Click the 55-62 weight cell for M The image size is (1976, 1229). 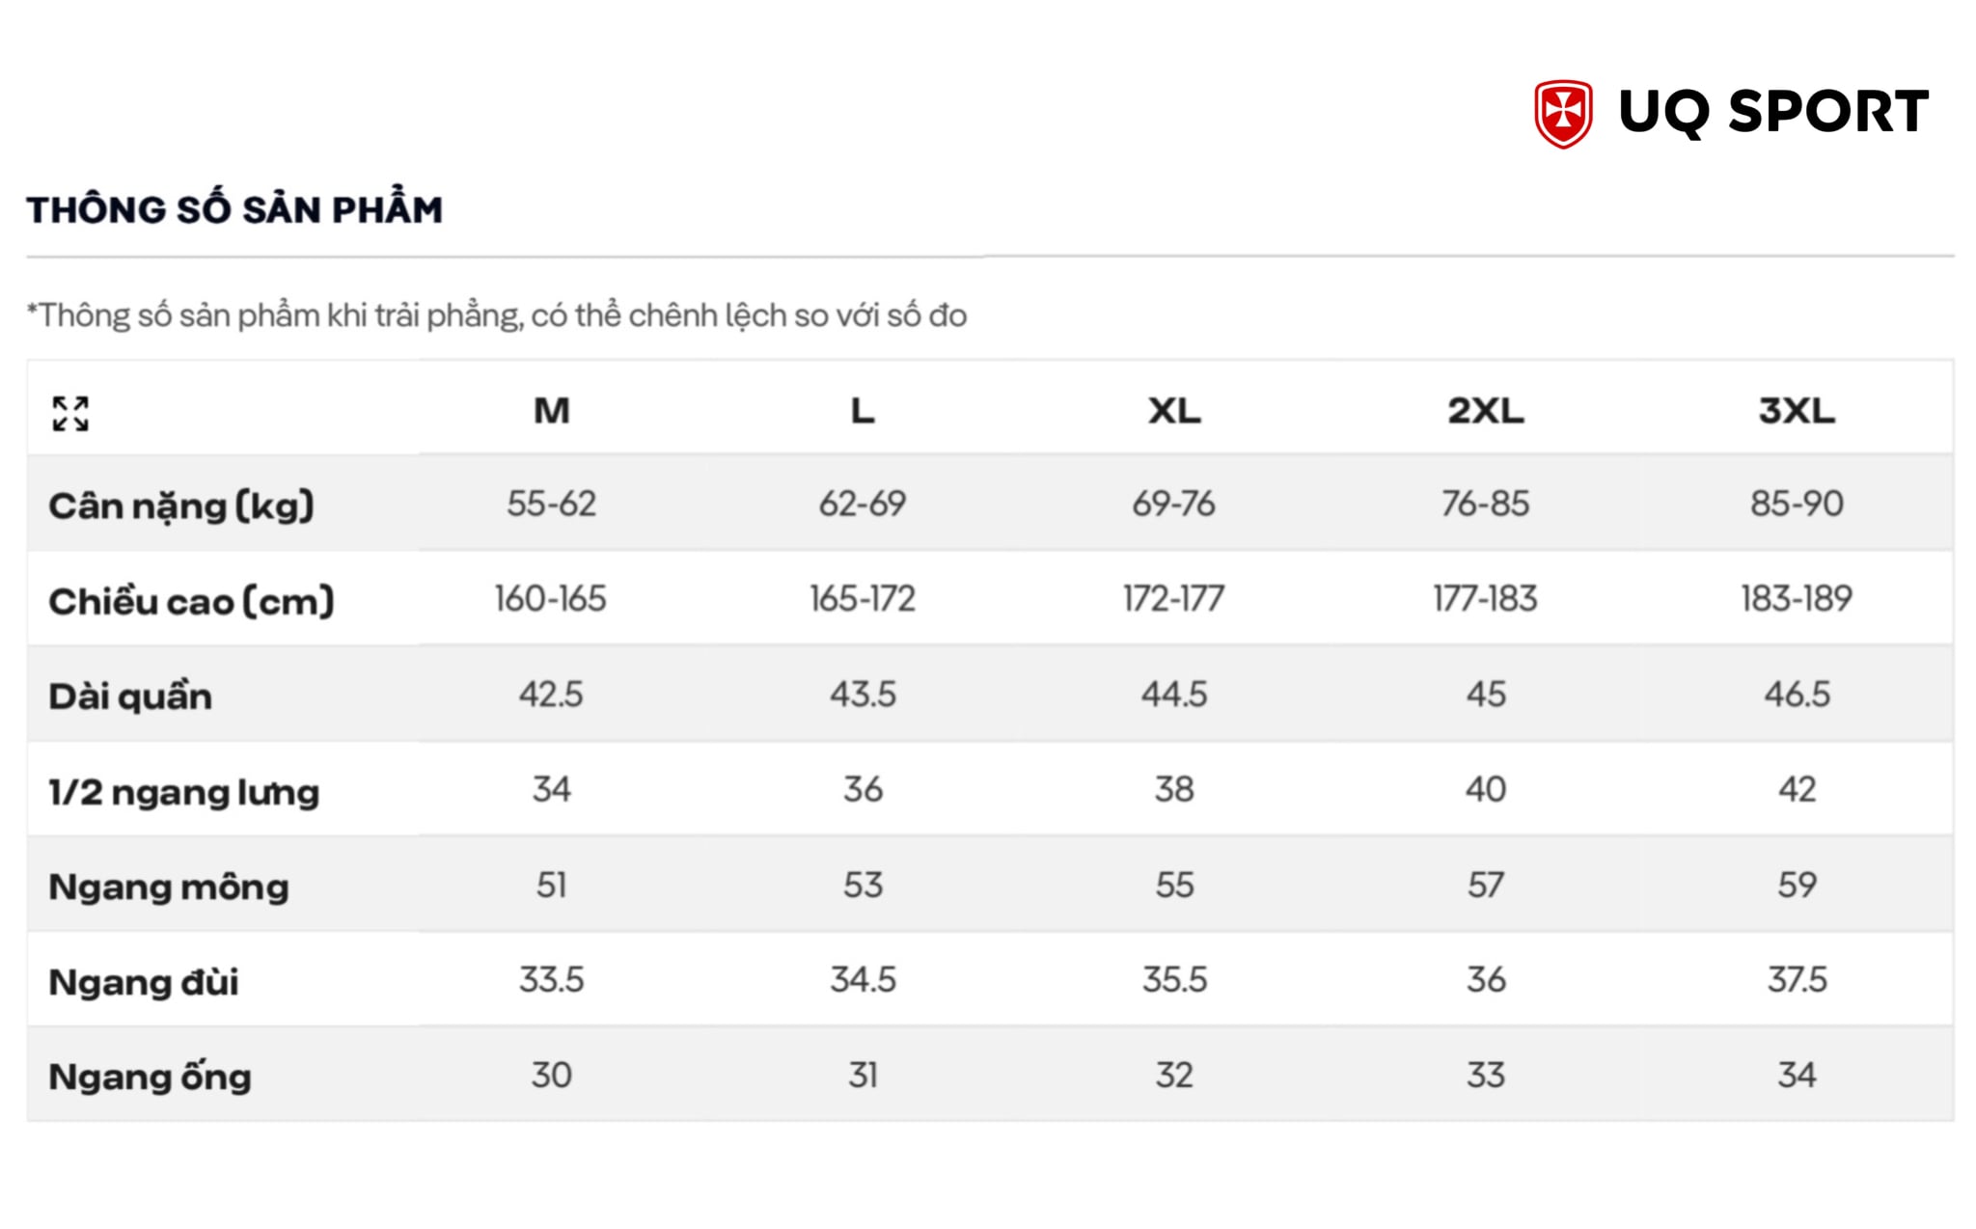pyautogui.click(x=551, y=504)
